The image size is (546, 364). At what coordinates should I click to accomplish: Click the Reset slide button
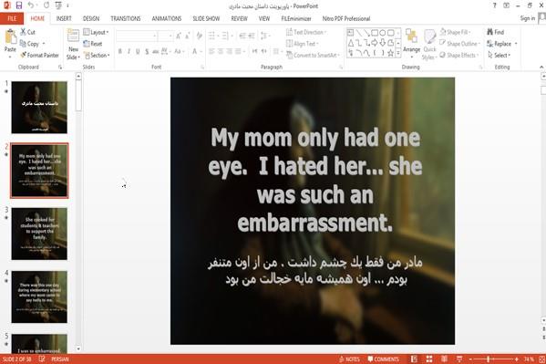click(x=93, y=44)
